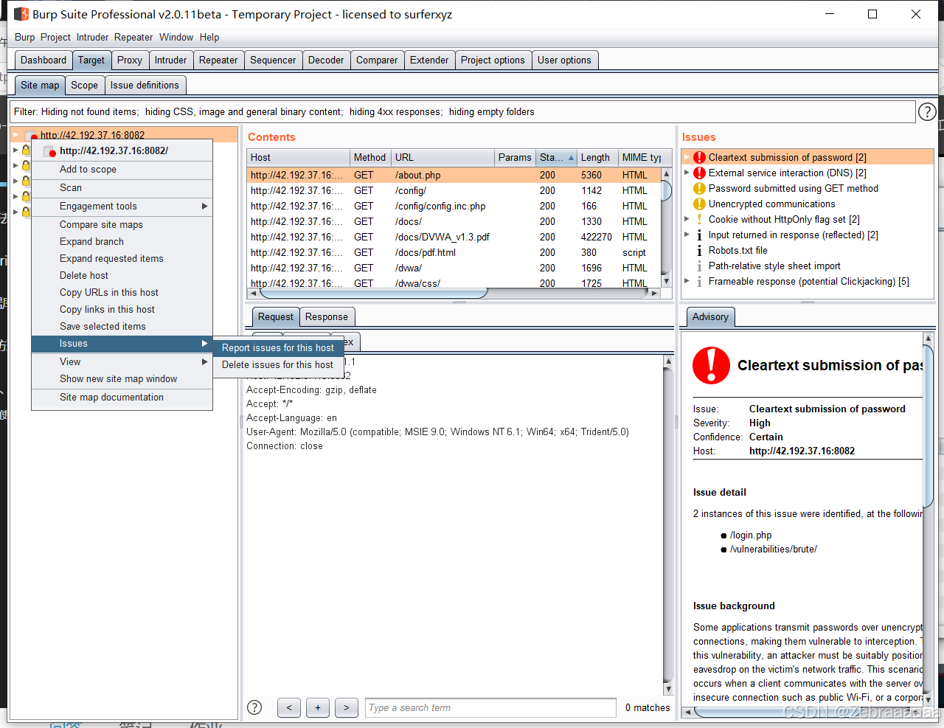Switch to the Response tab
The image size is (944, 728).
click(x=327, y=316)
